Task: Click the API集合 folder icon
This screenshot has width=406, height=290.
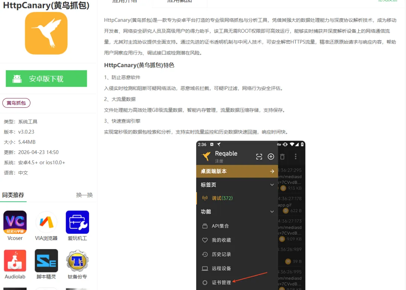Action: pos(205,226)
